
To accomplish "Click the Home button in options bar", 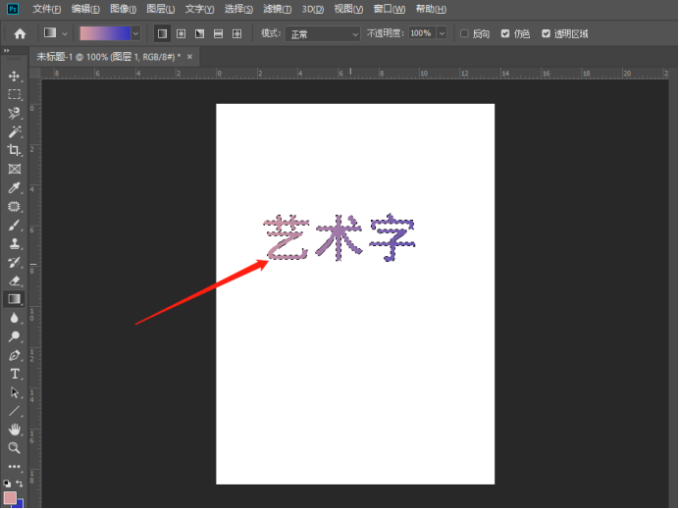I will 20,33.
